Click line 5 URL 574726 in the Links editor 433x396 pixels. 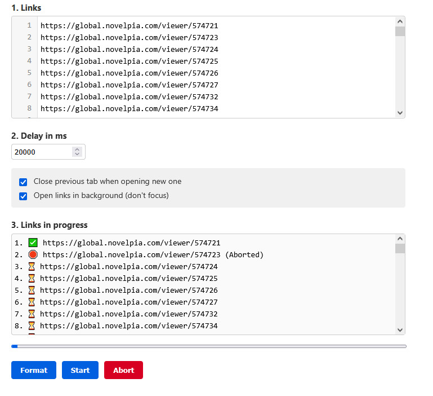coord(130,73)
